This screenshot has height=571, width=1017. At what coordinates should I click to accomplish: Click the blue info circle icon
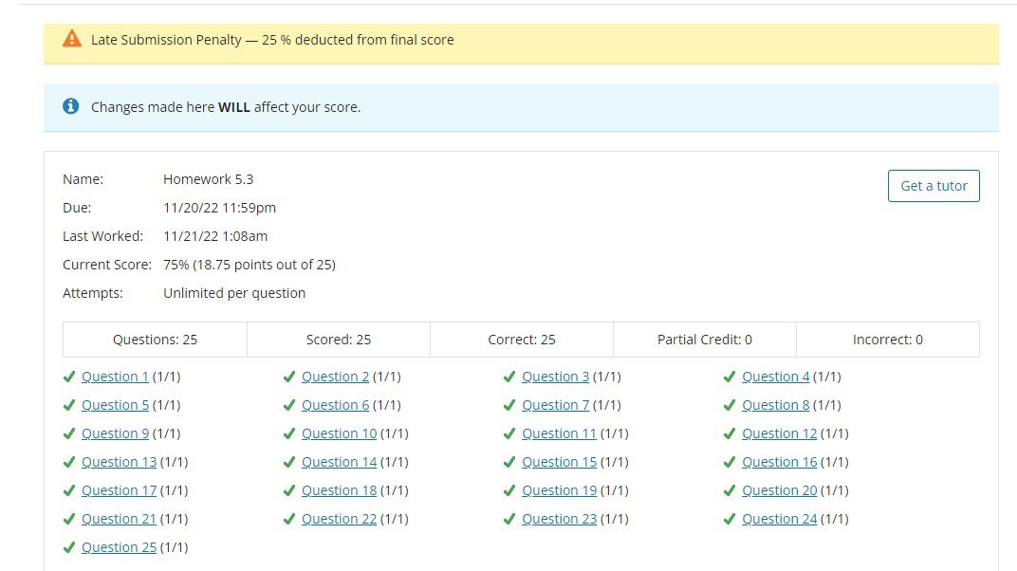[71, 106]
